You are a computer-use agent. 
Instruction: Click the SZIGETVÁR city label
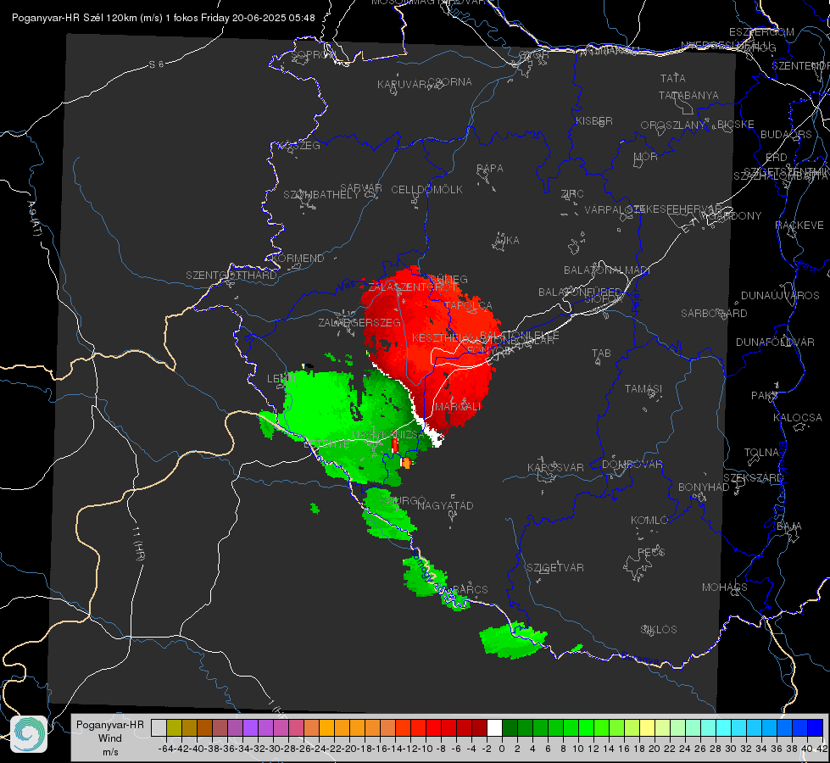(555, 567)
